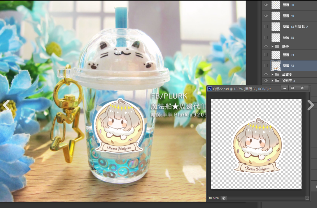Screen dimensions: 317x208
Task: Show layer 圖層 13 的複製 2
Action: (x=266, y=26)
